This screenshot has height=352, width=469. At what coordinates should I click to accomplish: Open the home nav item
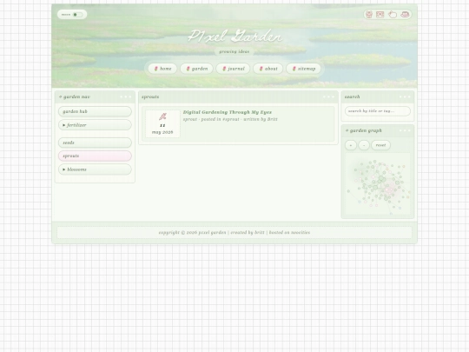click(162, 69)
